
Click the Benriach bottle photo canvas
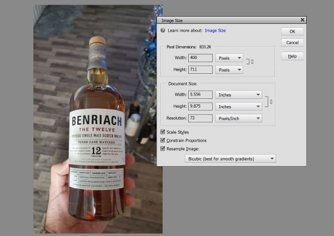click(98, 119)
